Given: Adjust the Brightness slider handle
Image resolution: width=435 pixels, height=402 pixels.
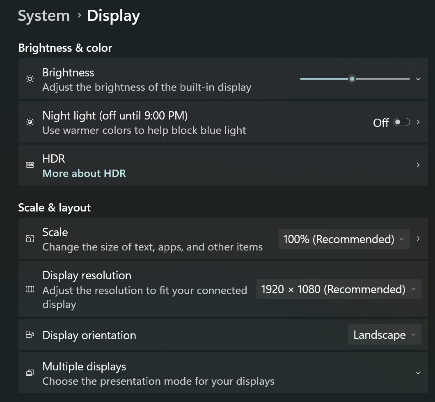Looking at the screenshot, I should pyautogui.click(x=352, y=79).
